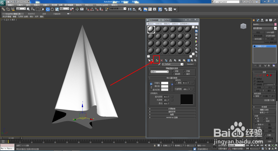Click Standard material type button
This screenshot has width=278, height=151.
pyautogui.click(x=190, y=64)
